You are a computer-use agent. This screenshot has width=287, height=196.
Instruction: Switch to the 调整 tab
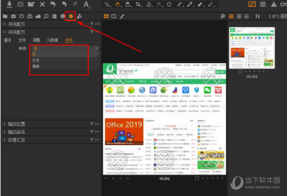(x=36, y=40)
